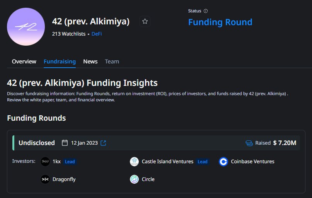Follow the DeFi category link
Viewport: 312px width, 198px height.
tap(97, 34)
